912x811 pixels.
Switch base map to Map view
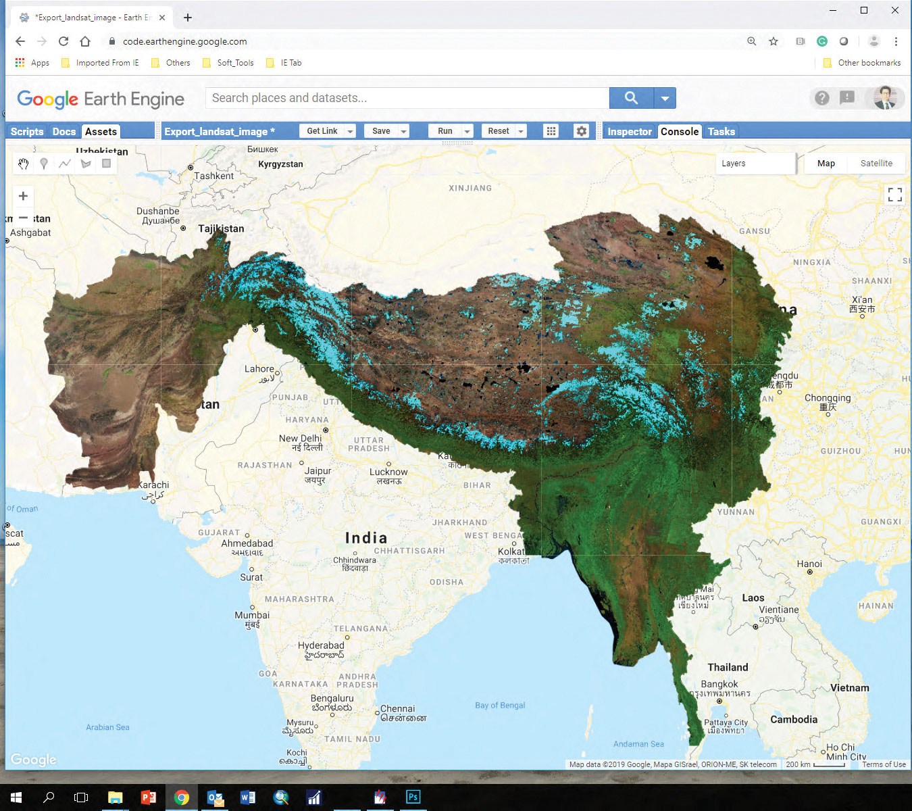(x=826, y=164)
